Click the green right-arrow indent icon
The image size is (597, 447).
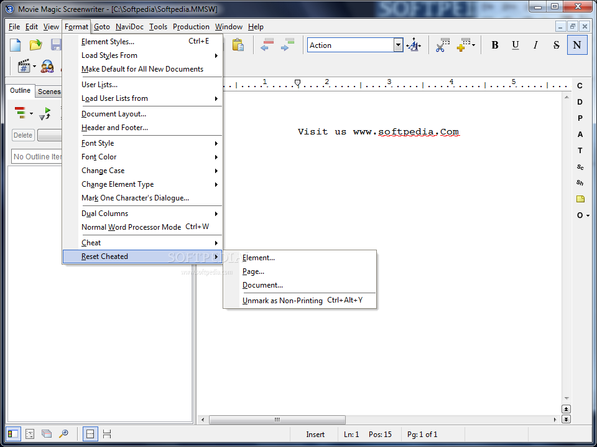[x=287, y=45]
